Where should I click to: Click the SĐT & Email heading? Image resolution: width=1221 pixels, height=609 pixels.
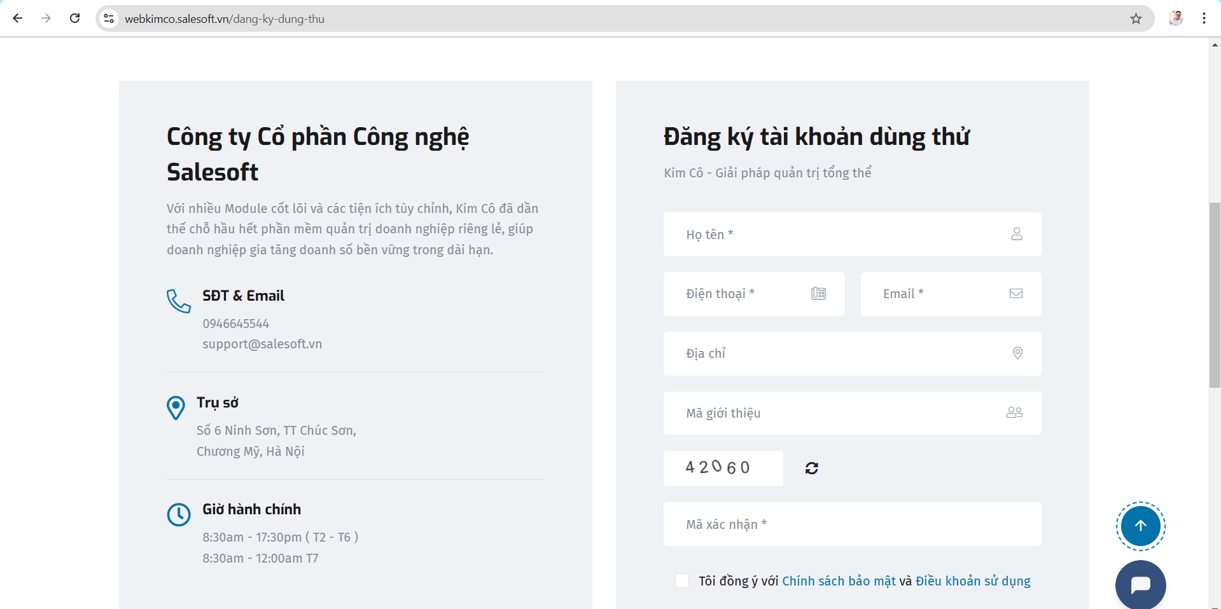click(244, 296)
